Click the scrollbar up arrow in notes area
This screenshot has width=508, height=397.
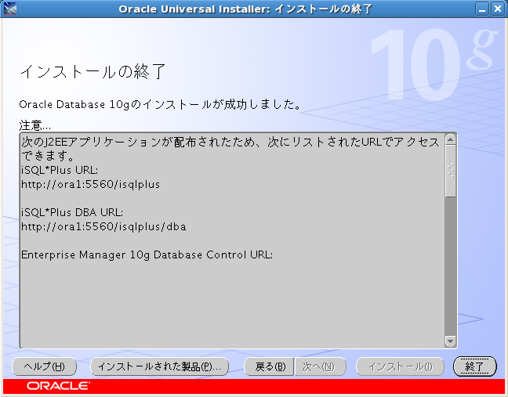[x=450, y=139]
